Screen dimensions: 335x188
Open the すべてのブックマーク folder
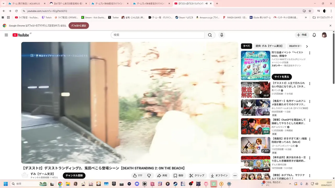coord(323,17)
